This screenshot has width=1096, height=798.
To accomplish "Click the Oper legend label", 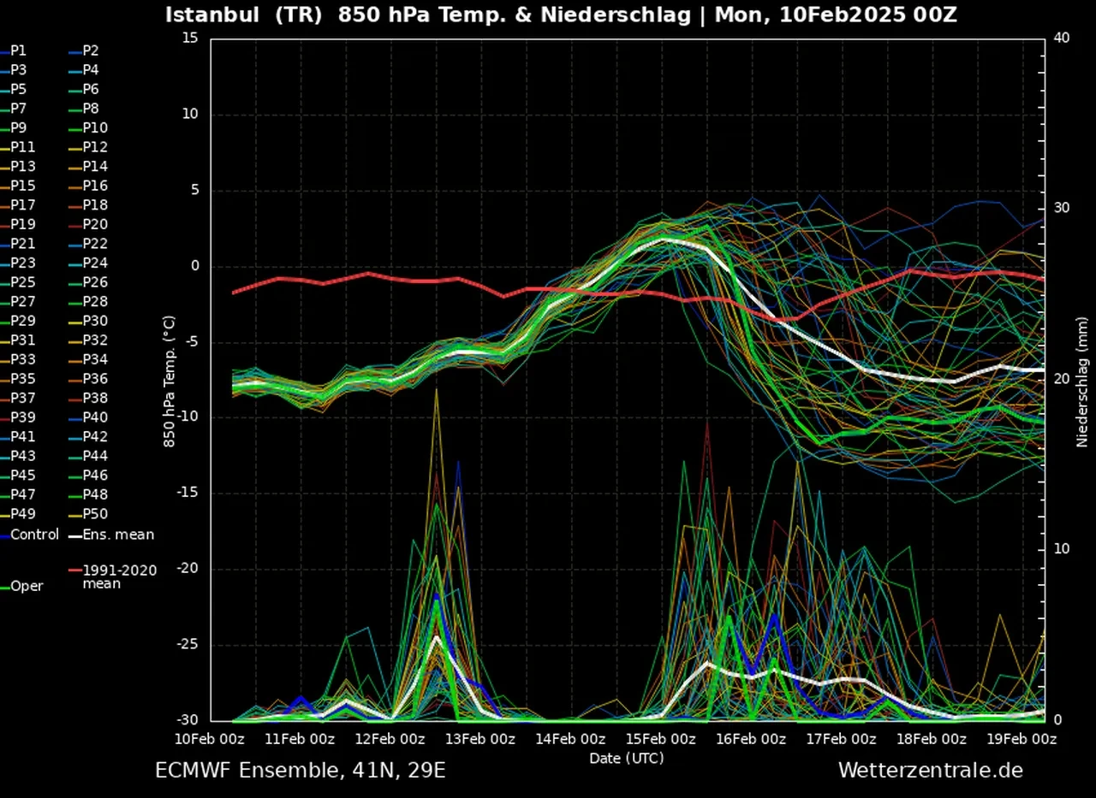I will (x=27, y=586).
